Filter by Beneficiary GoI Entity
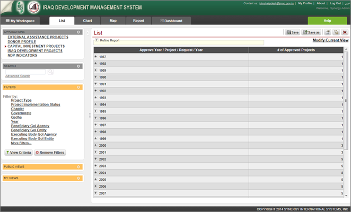 pos(29,130)
